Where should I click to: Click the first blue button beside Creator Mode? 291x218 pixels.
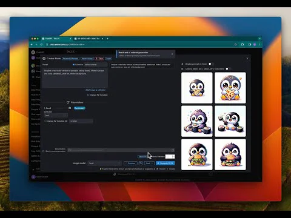[x=70, y=59]
